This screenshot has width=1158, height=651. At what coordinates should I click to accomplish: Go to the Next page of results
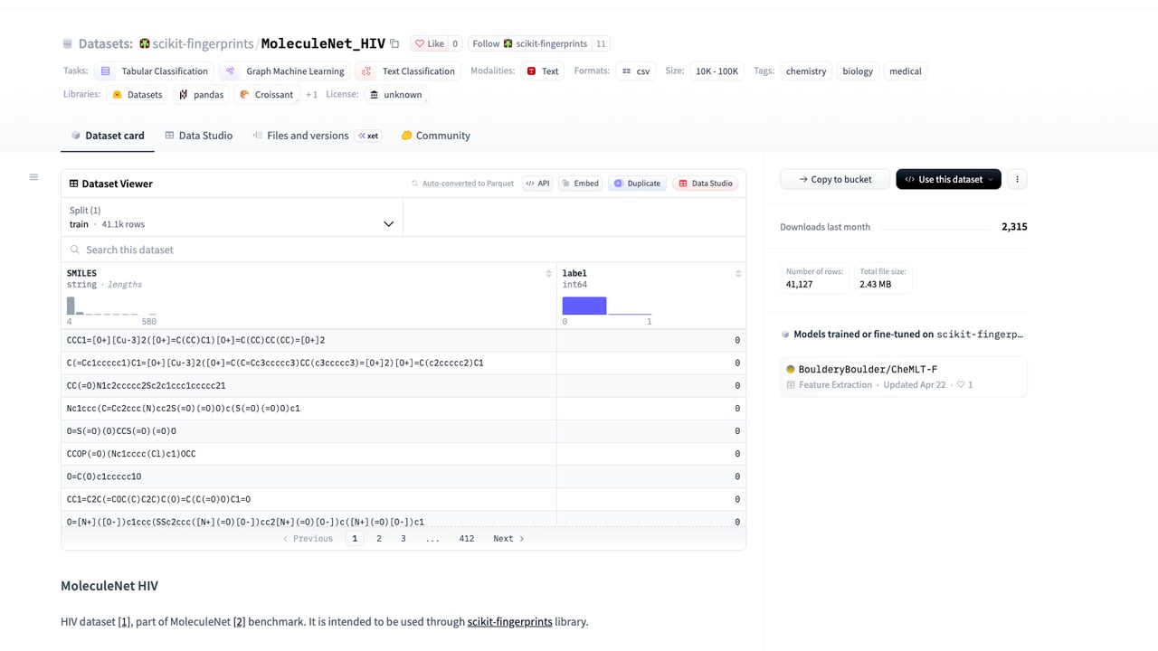[x=508, y=539]
